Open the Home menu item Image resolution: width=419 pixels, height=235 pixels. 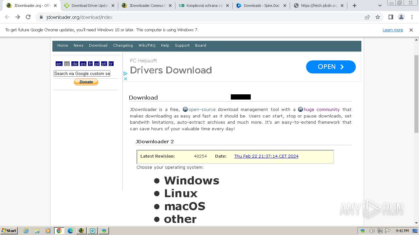click(63, 45)
